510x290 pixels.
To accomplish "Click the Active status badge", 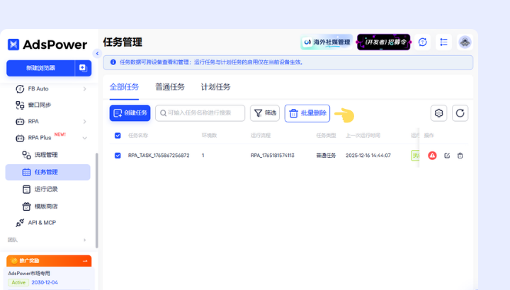I will point(18,282).
